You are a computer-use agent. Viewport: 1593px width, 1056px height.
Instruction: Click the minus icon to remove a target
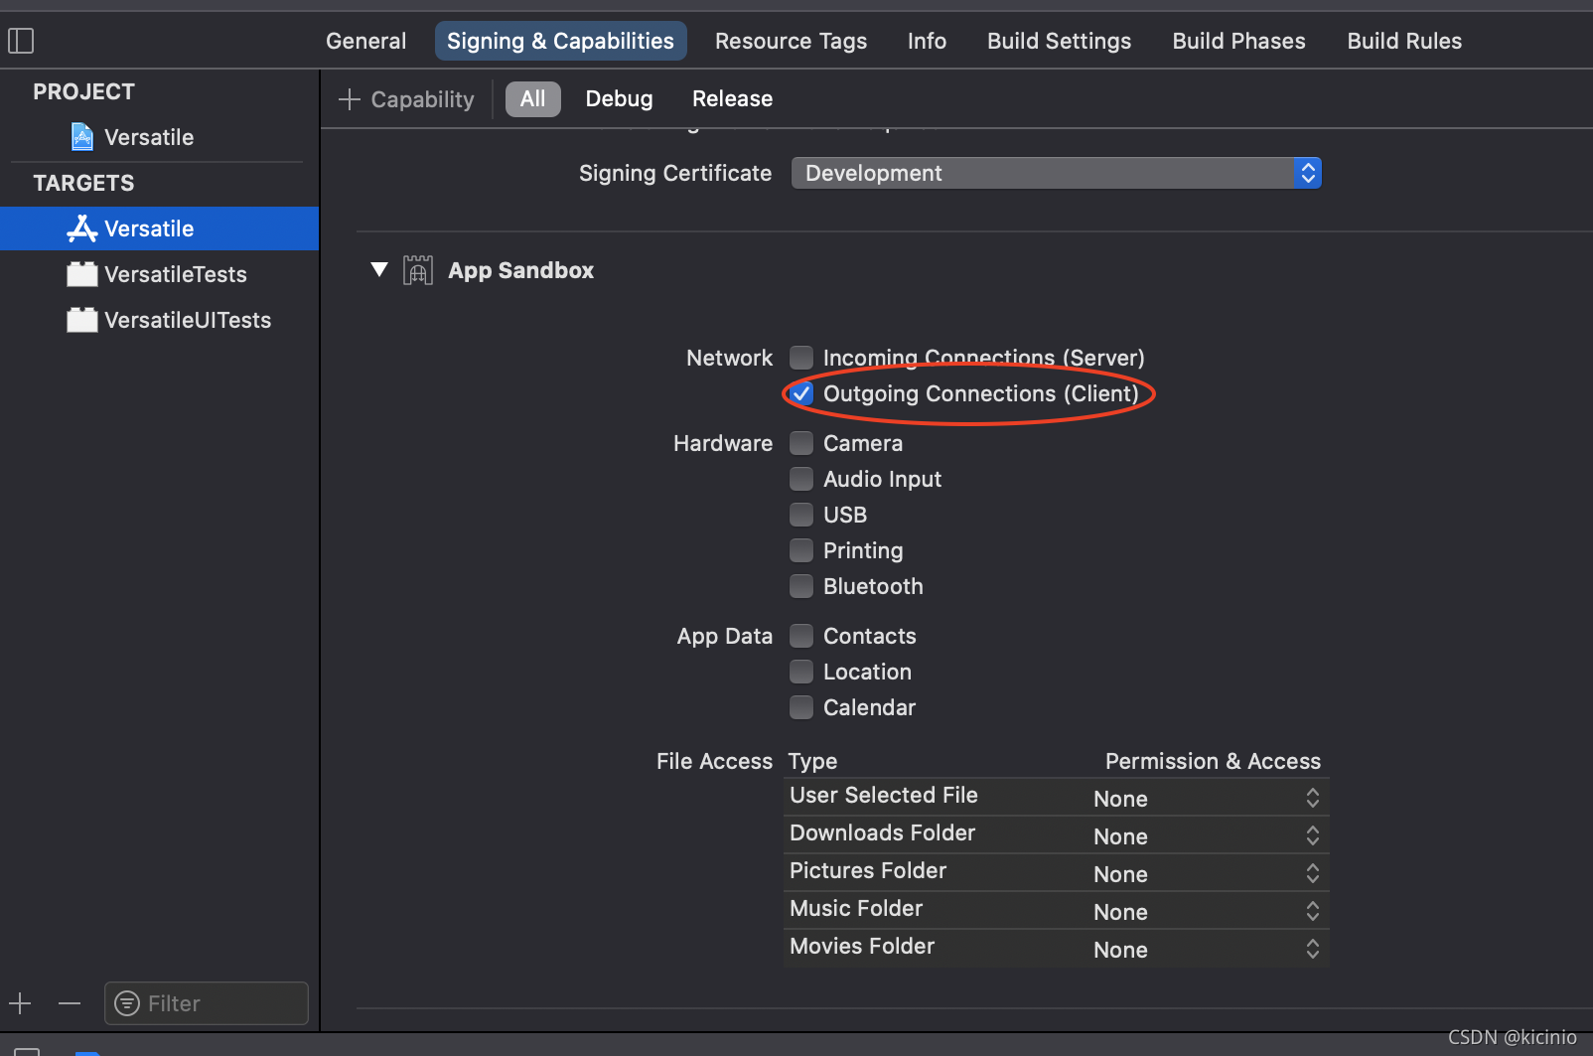tap(70, 1003)
